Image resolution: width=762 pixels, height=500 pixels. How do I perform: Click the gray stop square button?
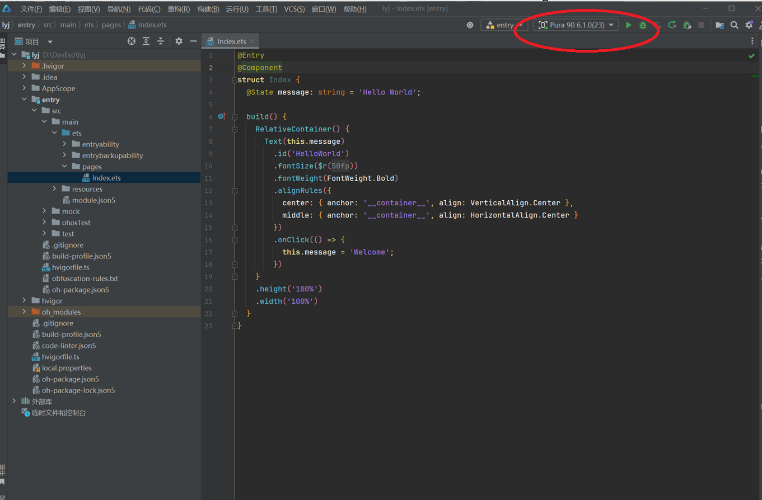(x=701, y=25)
